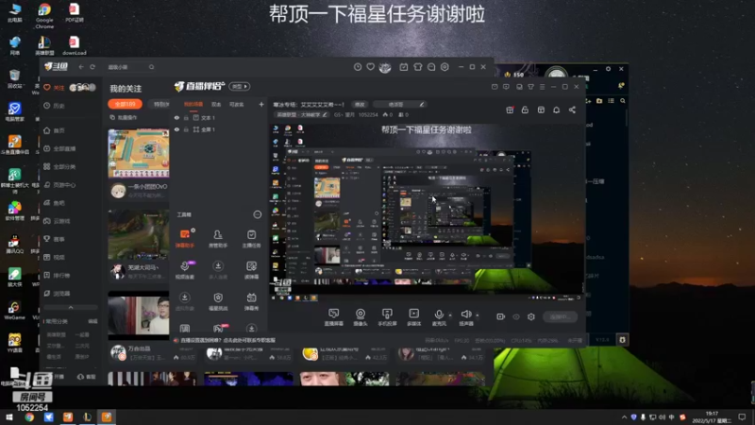Open the 房管助手 tool

[x=218, y=238]
